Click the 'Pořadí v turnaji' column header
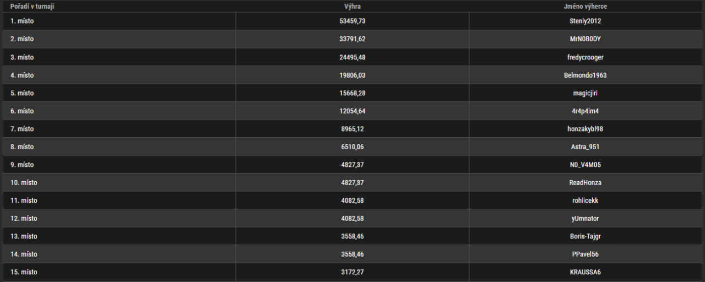Image resolution: width=705 pixels, height=282 pixels. (32, 7)
